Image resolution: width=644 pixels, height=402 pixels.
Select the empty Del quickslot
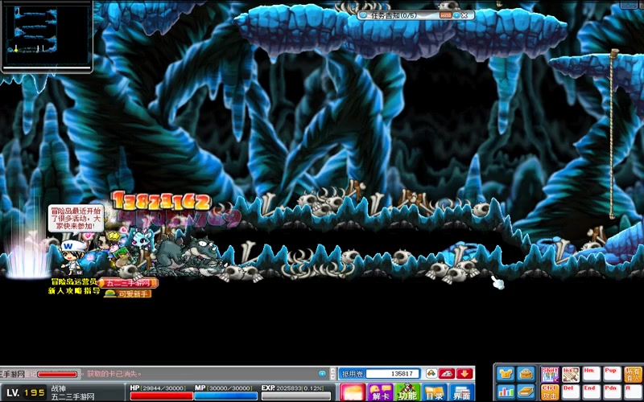pyautogui.click(x=571, y=392)
